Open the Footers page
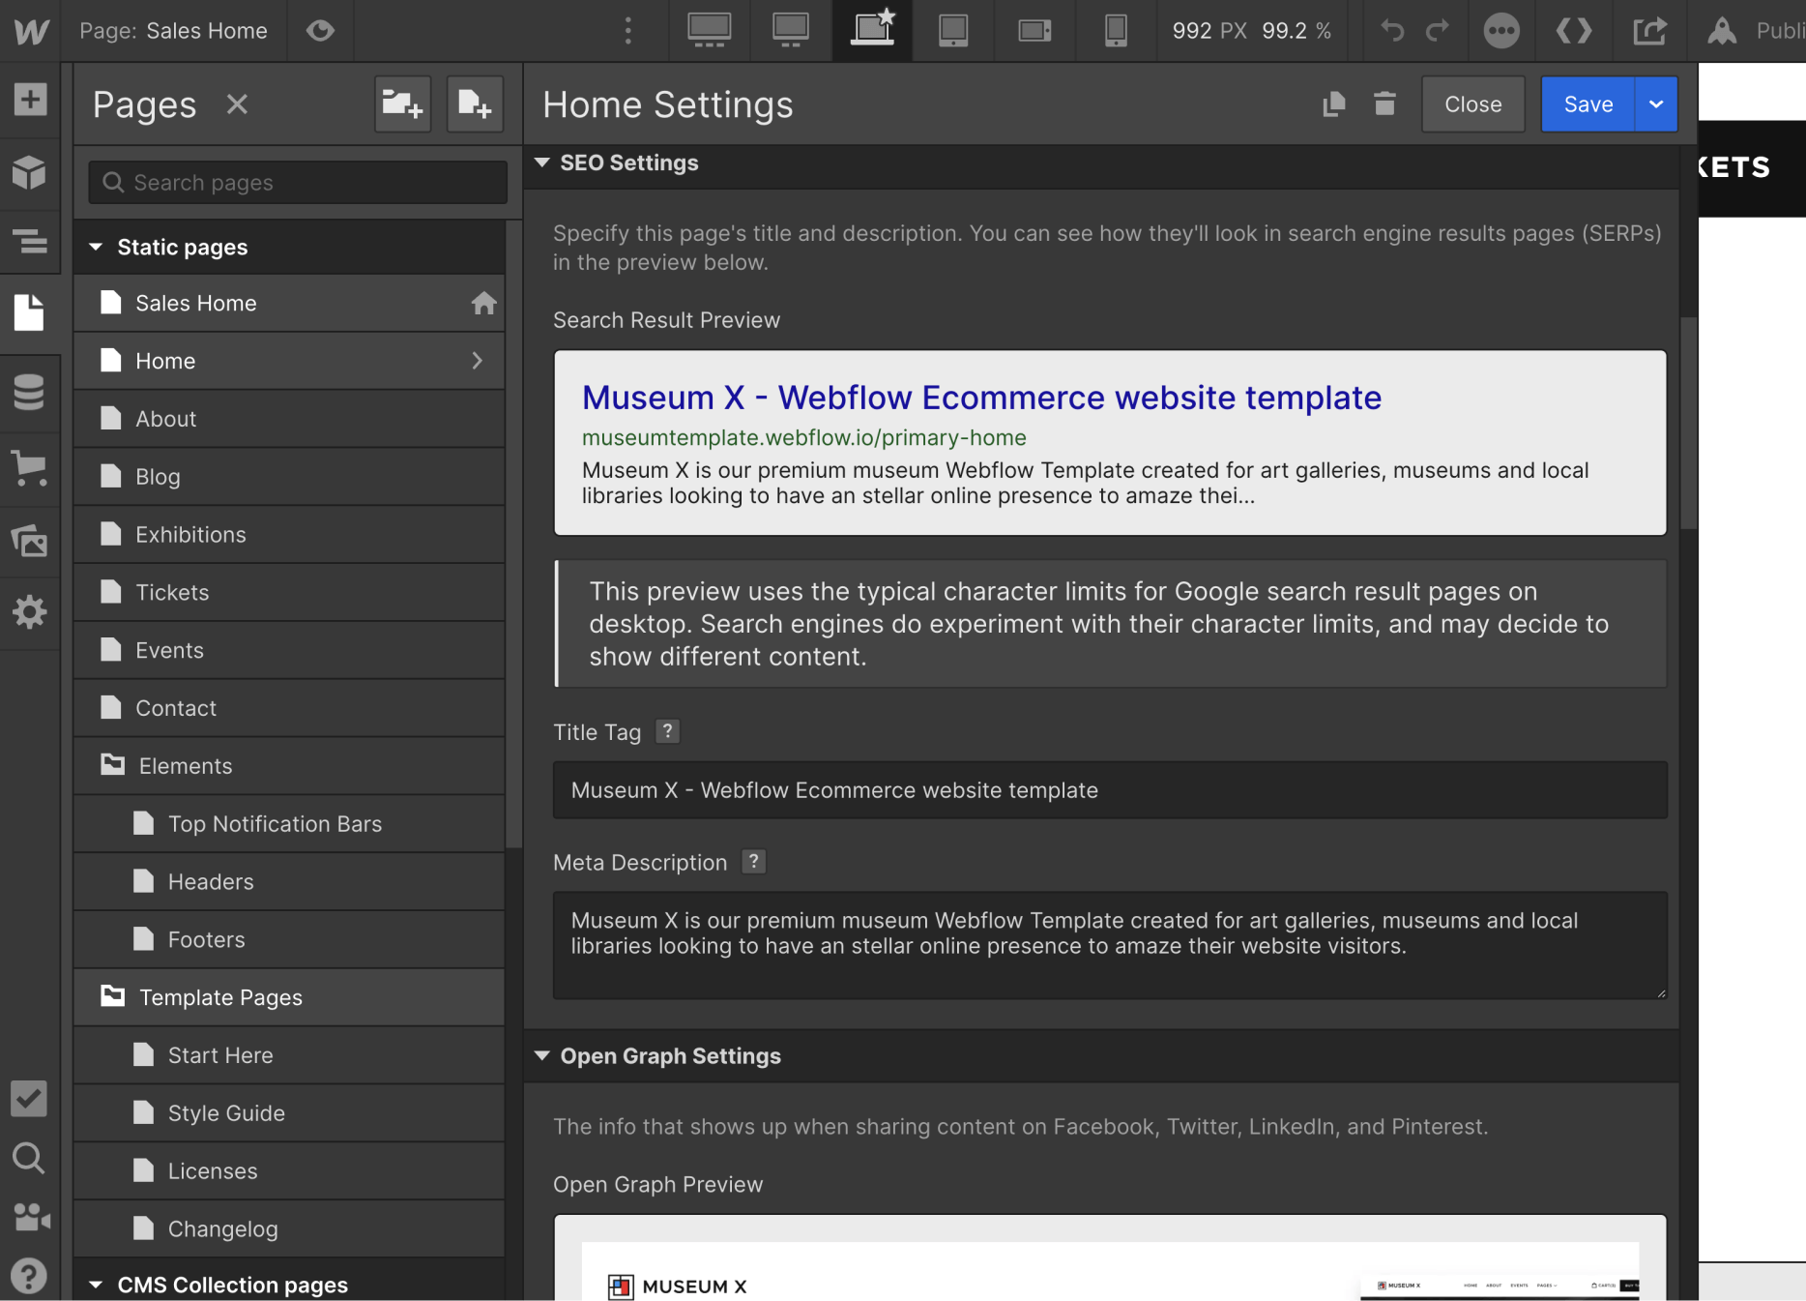This screenshot has height=1301, width=1806. (x=289, y=940)
